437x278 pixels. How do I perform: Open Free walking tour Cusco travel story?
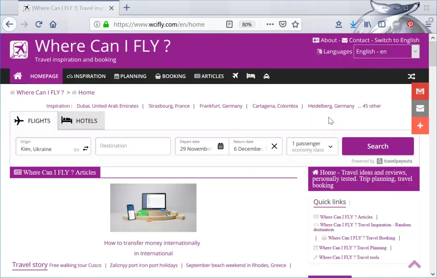[75, 265]
